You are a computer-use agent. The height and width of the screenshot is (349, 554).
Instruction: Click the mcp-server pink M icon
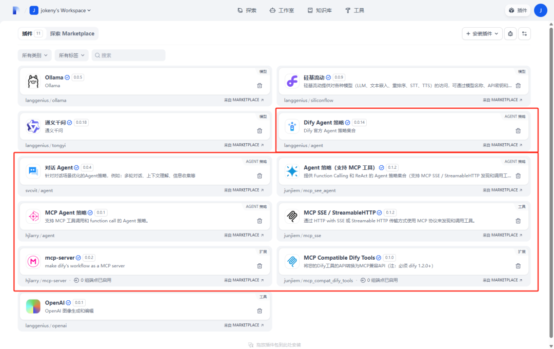[x=33, y=261]
